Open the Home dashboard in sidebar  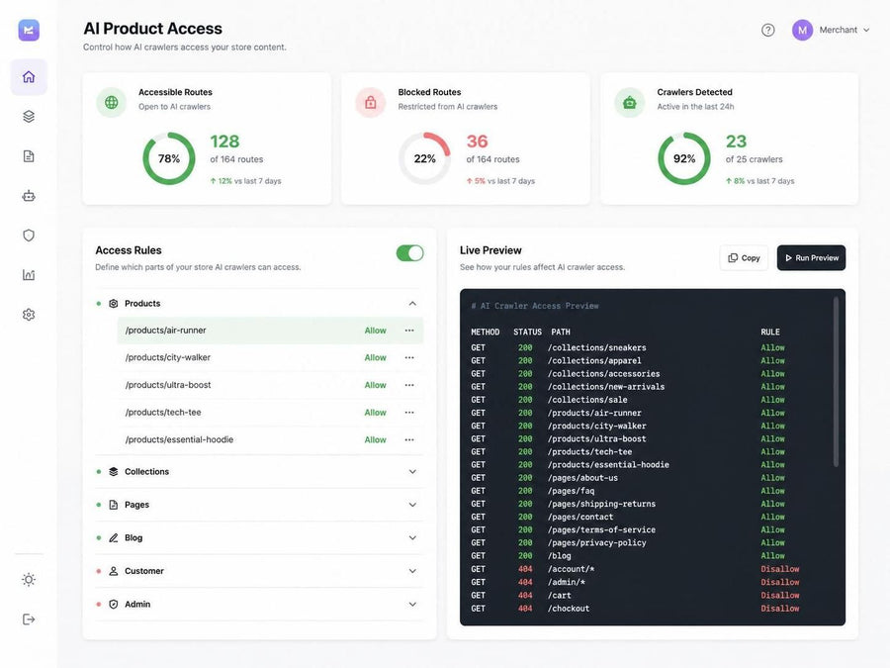[29, 76]
